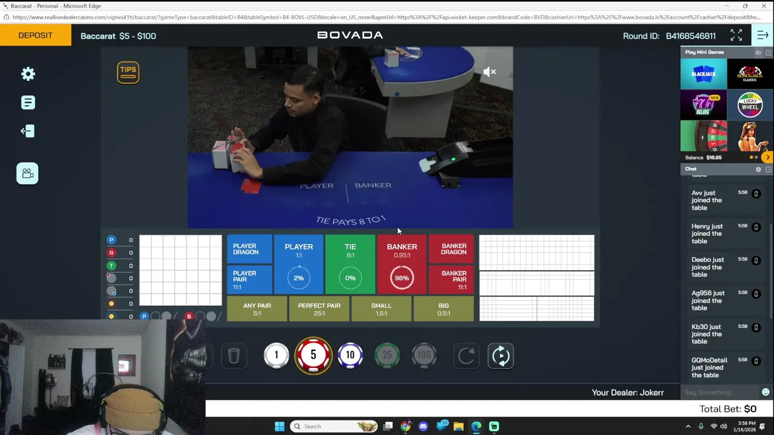Open the chat emoji picker
Viewport: 774px width, 435px height.
click(766, 393)
